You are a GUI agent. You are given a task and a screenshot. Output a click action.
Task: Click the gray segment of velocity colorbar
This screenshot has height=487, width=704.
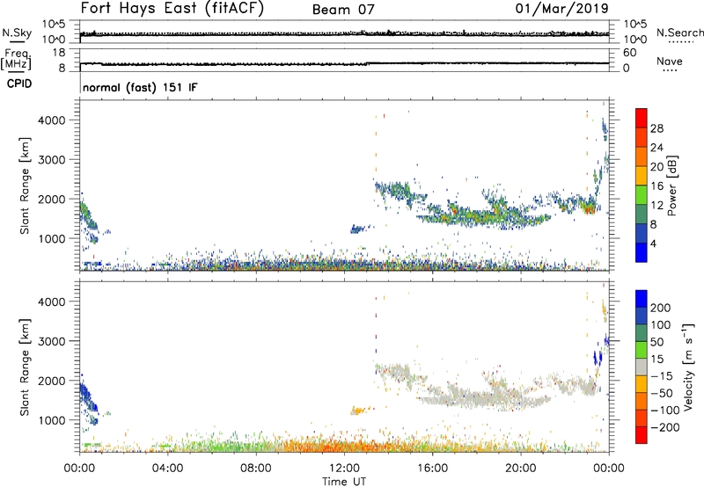point(642,367)
